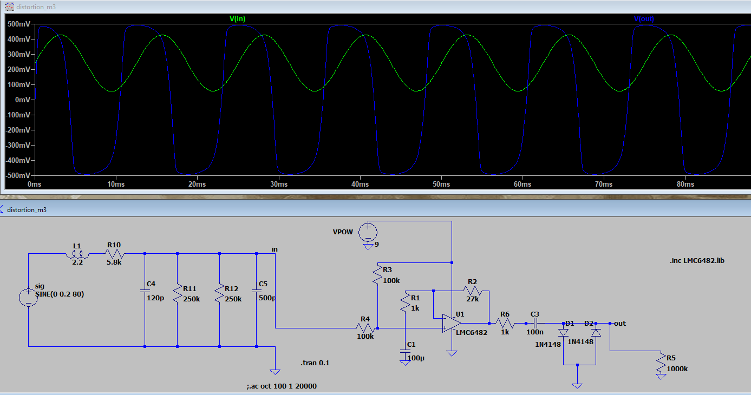This screenshot has width=751, height=395.
Task: Click the ground symbol under the op-amp
Action: coord(452,353)
